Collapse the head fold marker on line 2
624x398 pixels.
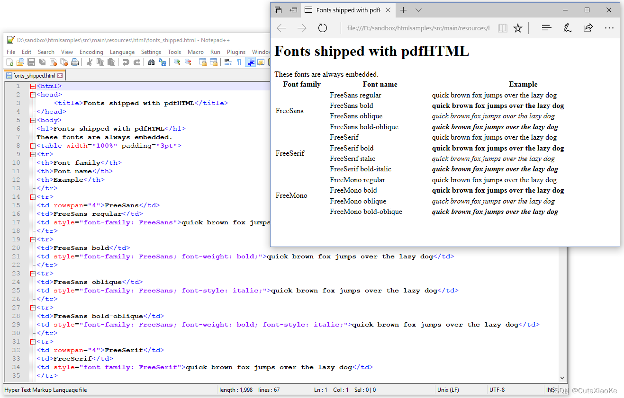click(x=32, y=95)
